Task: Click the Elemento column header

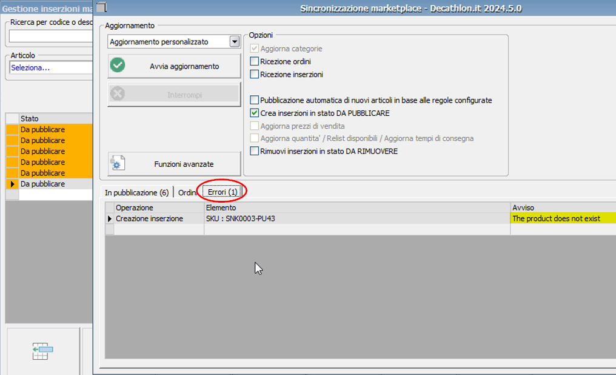Action: coord(357,208)
